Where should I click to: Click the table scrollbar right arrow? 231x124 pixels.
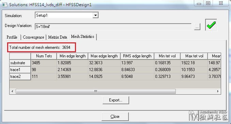(218, 91)
